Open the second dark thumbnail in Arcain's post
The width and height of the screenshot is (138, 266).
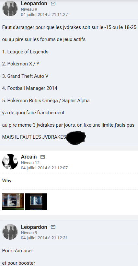36,202
